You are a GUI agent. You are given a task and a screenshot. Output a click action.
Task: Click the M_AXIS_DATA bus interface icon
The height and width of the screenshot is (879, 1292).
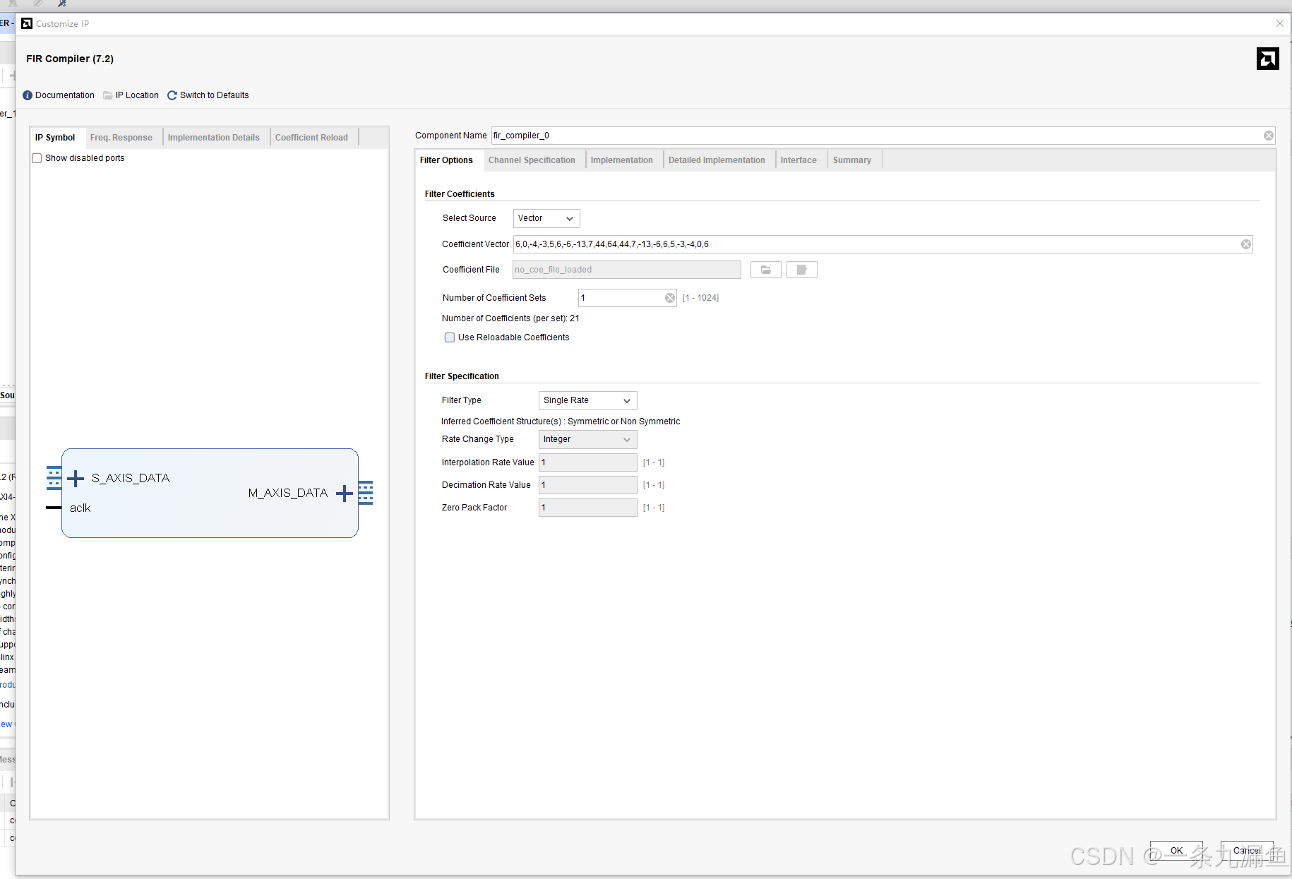coord(366,493)
